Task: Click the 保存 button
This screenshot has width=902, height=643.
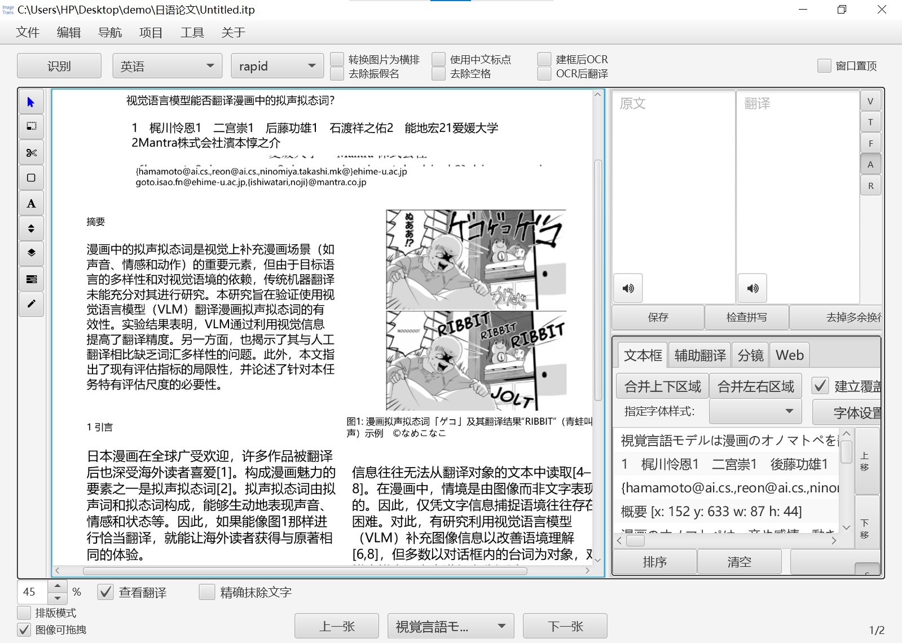Action: [x=658, y=317]
